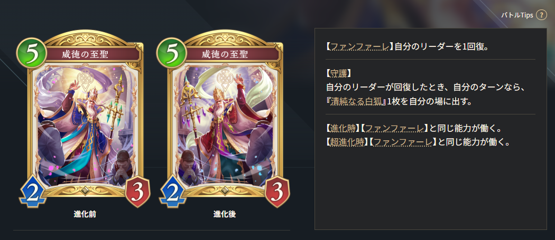Screen dimensions: 555x240
Task: Click the 守護 keyword link
Action: click(338, 73)
